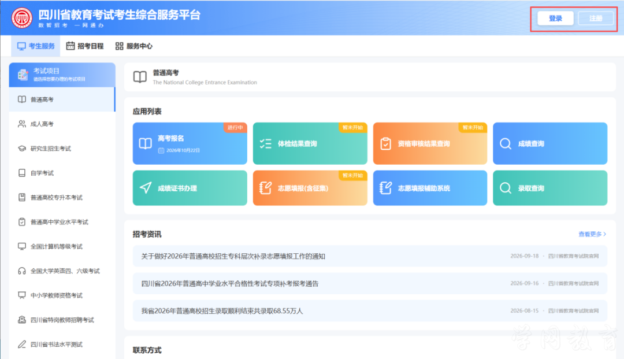624x359 pixels.
Task: Click the pen icon beside 四川省书法水平测试
Action: (x=22, y=345)
